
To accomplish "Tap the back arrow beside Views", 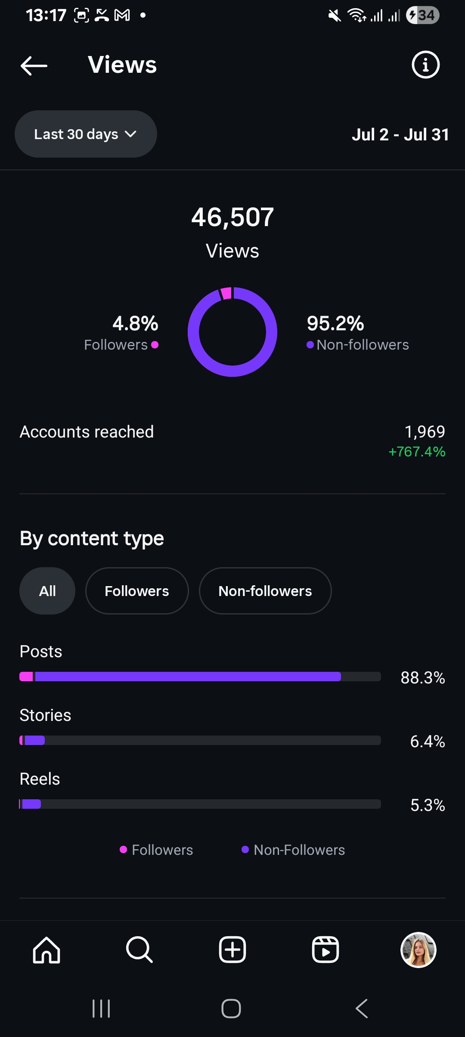I will tap(34, 65).
